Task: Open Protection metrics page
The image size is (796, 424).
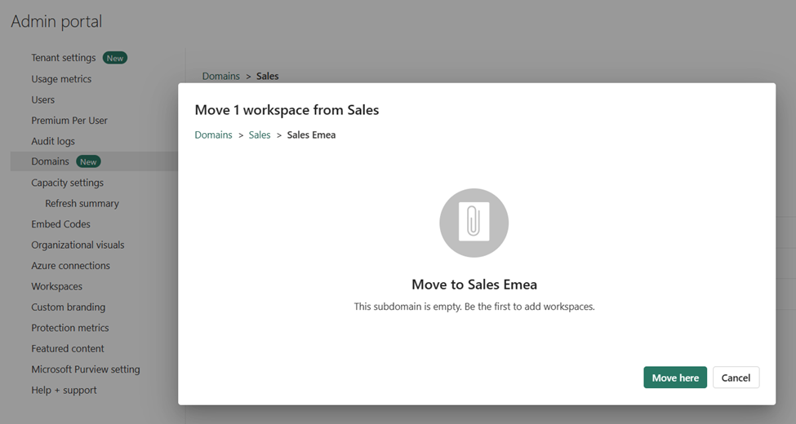Action: 70,328
